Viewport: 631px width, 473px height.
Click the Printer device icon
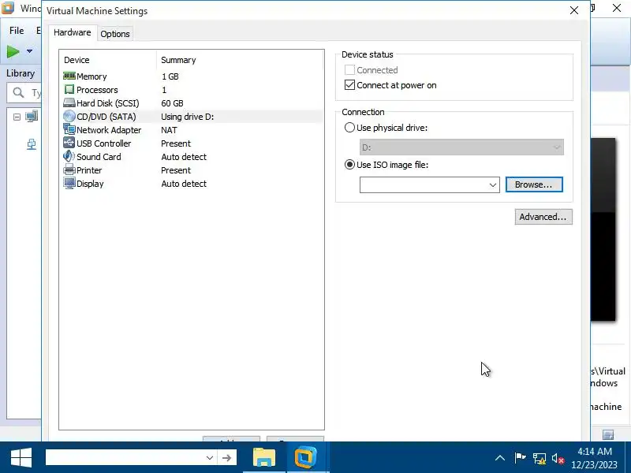tap(69, 169)
